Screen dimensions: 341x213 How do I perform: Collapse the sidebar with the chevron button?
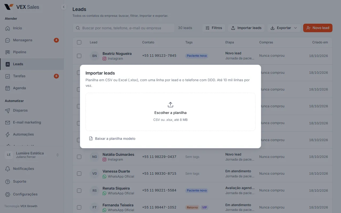click(63, 7)
